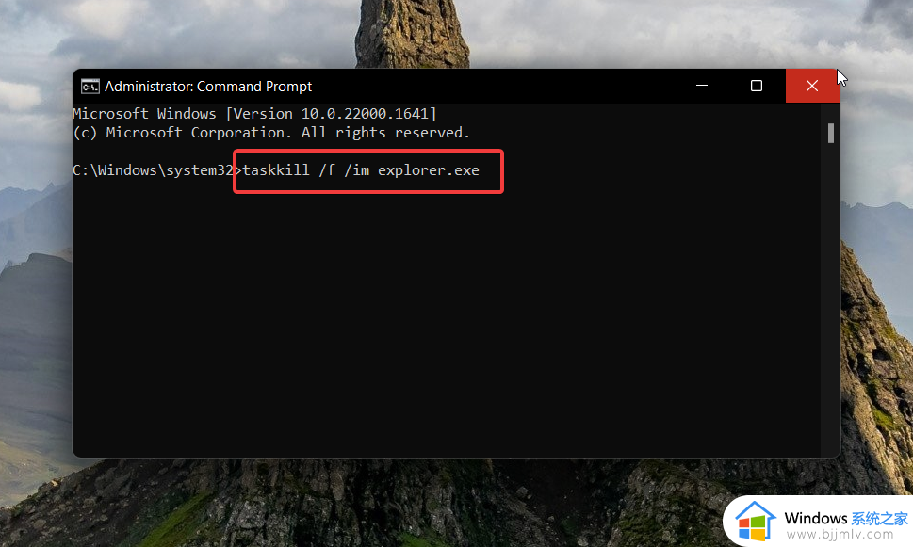Click the vertical scrollbar thumb
This screenshot has width=913, height=547.
pos(831,134)
